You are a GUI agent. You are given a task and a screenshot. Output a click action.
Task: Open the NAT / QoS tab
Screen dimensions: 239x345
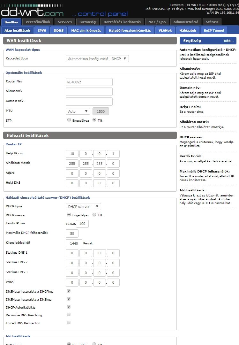157,22
